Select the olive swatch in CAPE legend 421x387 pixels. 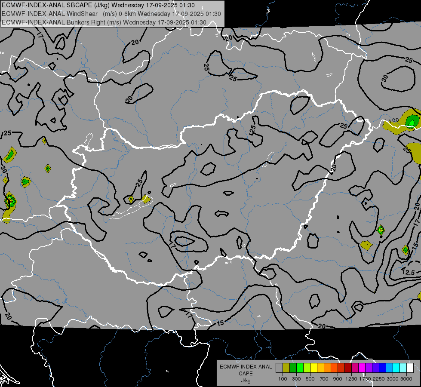click(x=286, y=368)
